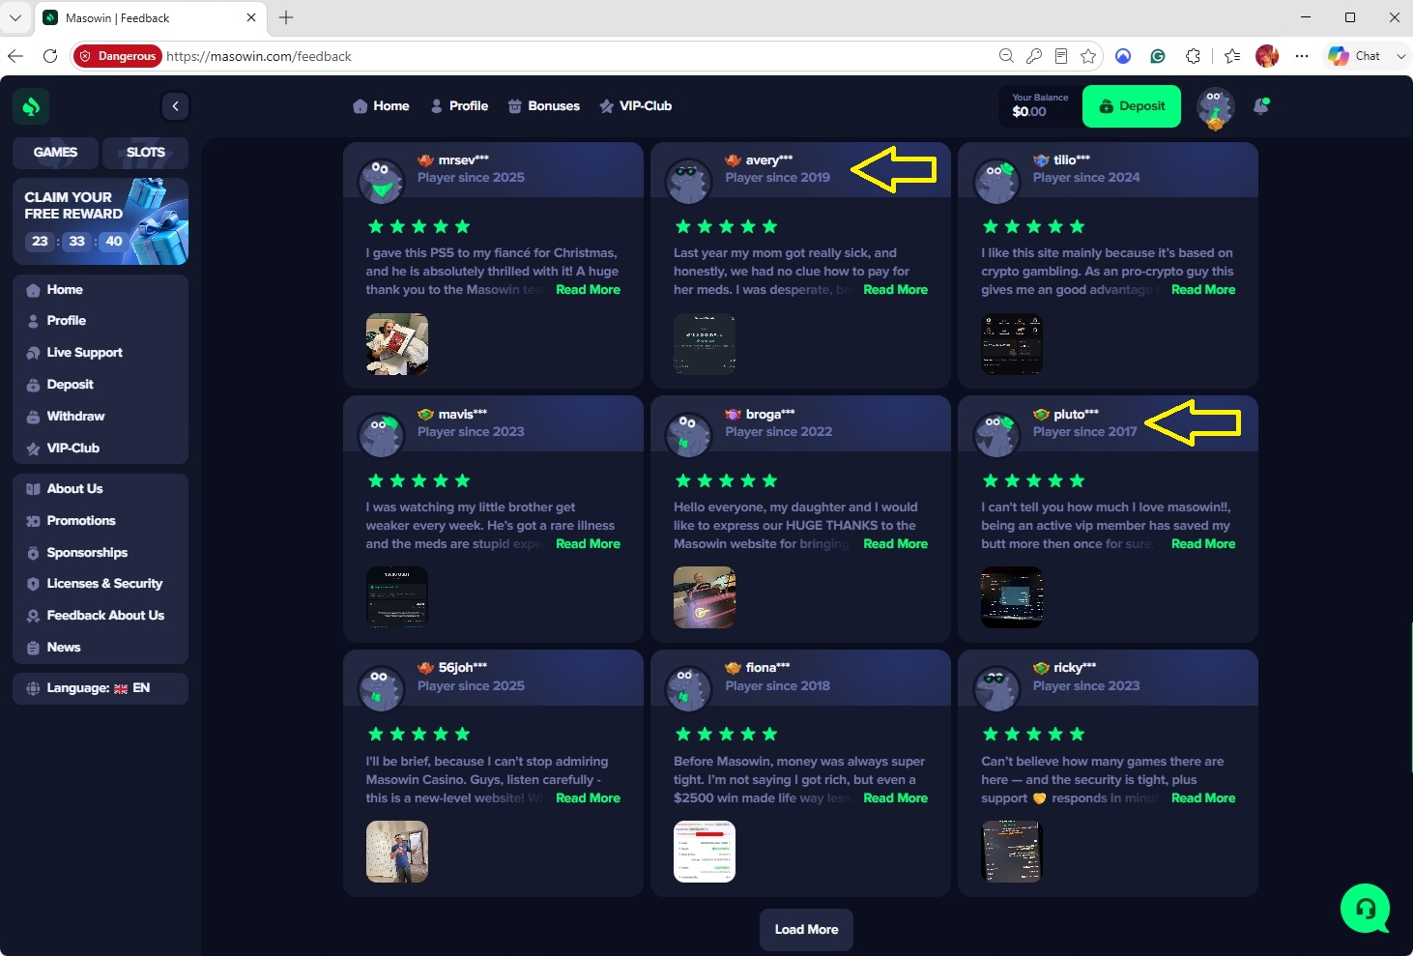Open Promotions in the sidebar

[x=101, y=521]
